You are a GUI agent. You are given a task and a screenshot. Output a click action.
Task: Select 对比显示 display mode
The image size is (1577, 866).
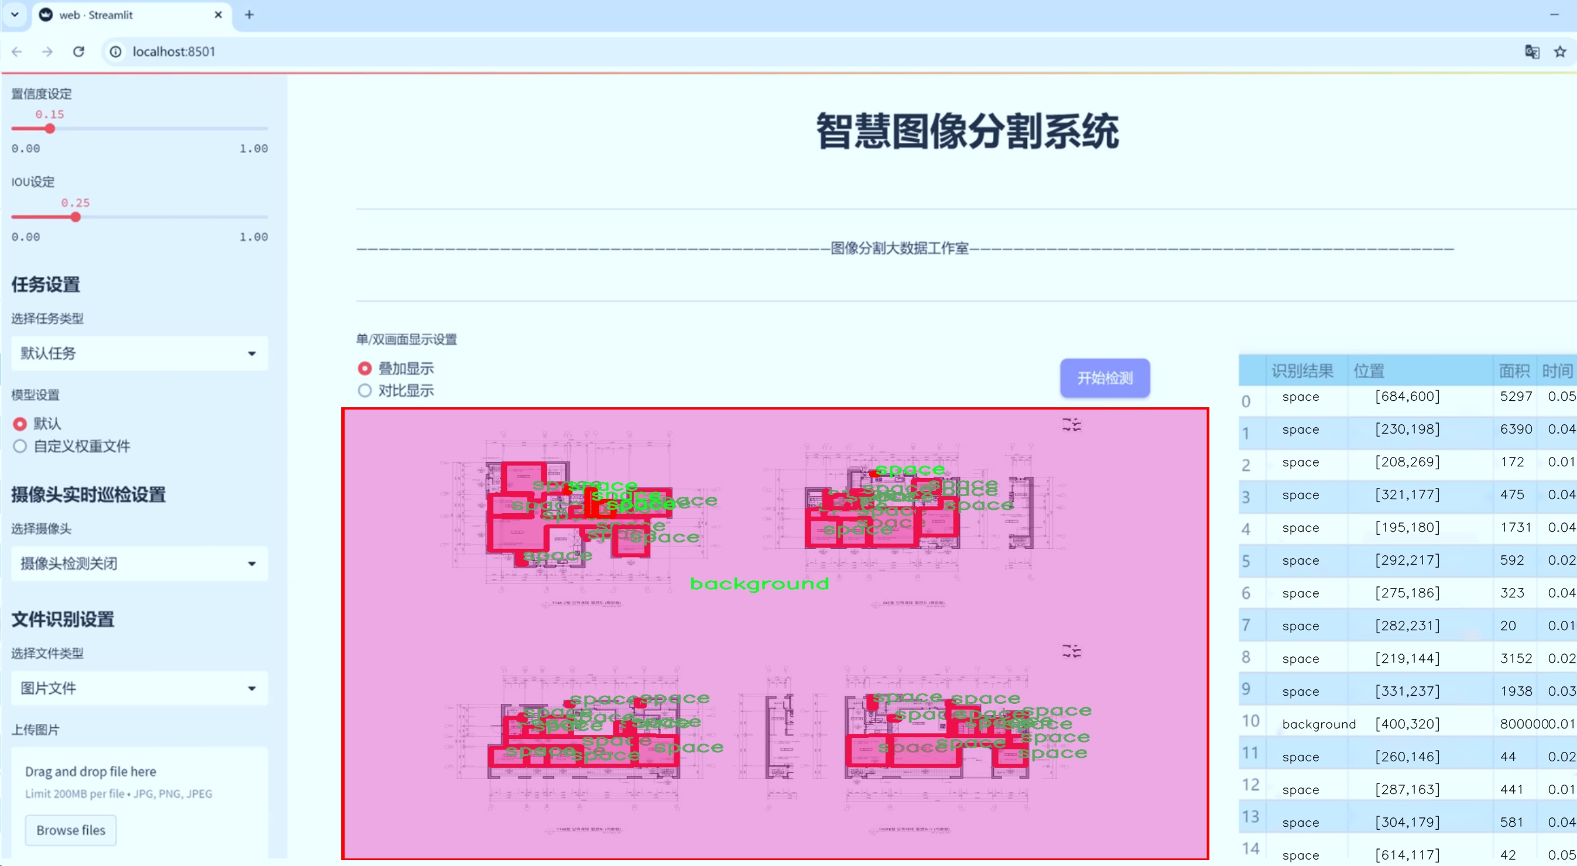point(365,390)
